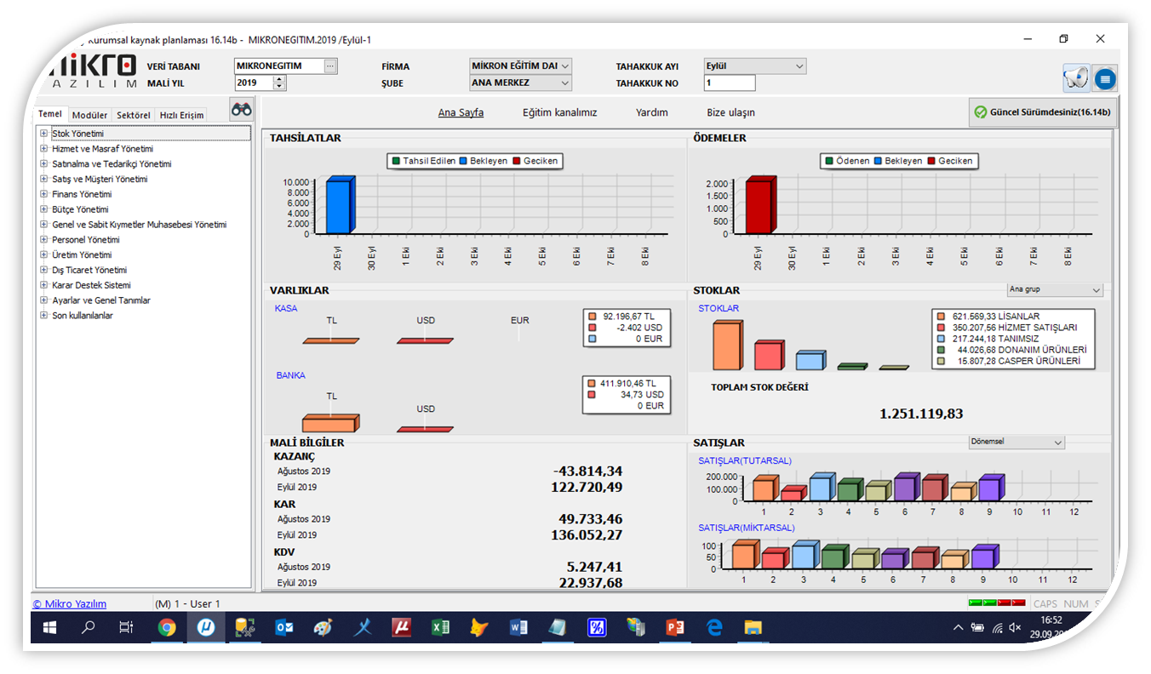1151x674 pixels.
Task: Click the Mali Yıl field showing 2019
Action: [254, 83]
